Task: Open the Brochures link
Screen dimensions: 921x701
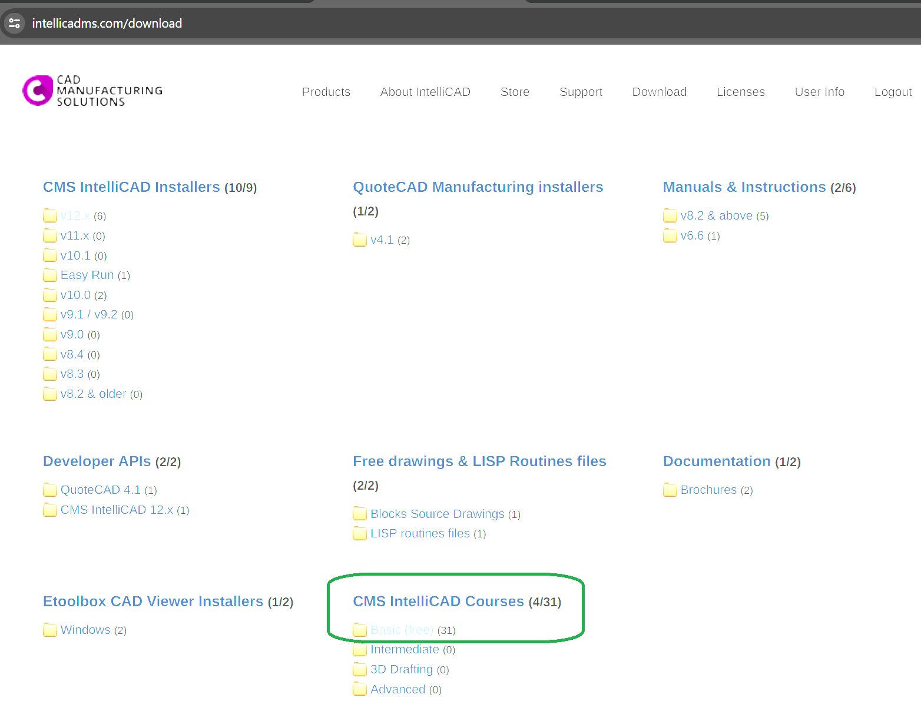Action: pyautogui.click(x=708, y=490)
